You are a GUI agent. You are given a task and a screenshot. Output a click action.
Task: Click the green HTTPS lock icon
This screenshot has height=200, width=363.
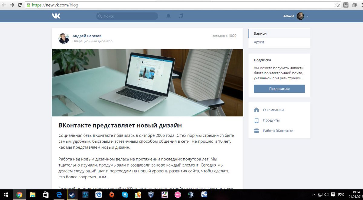28,5
